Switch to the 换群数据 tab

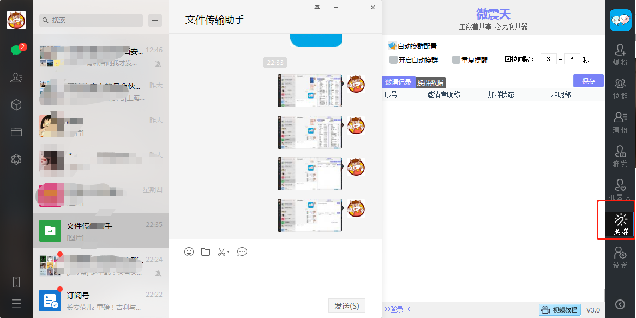point(430,82)
